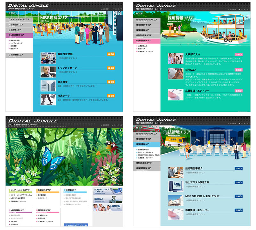Image resolution: width=256 pixels, height=230 pixels.
Task: Click GO beside 地上デジタル放送とは on 技術職 page
Action: 238,182
